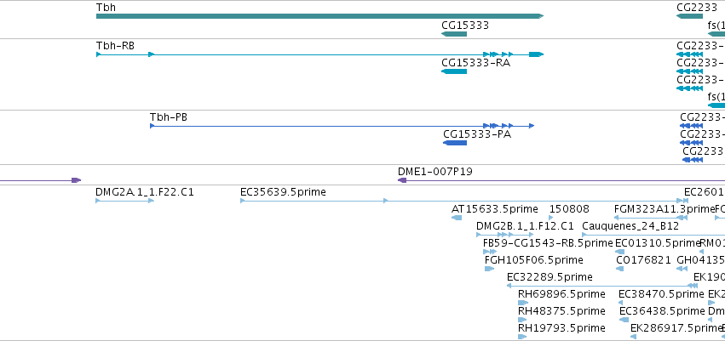Select the Tbh-PB protein feature line
The width and height of the screenshot is (725, 341).
(x=342, y=126)
